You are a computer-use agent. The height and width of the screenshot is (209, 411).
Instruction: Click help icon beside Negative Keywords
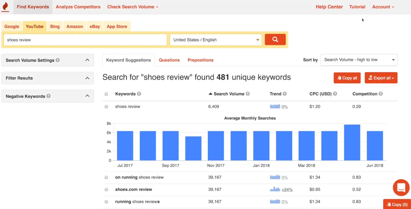point(49,96)
